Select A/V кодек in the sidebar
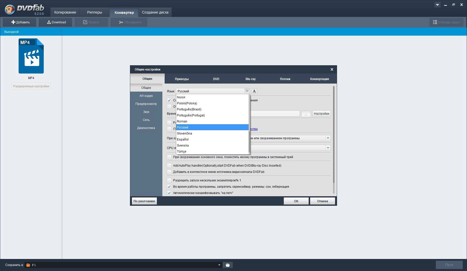The image size is (467, 271). pos(146,96)
